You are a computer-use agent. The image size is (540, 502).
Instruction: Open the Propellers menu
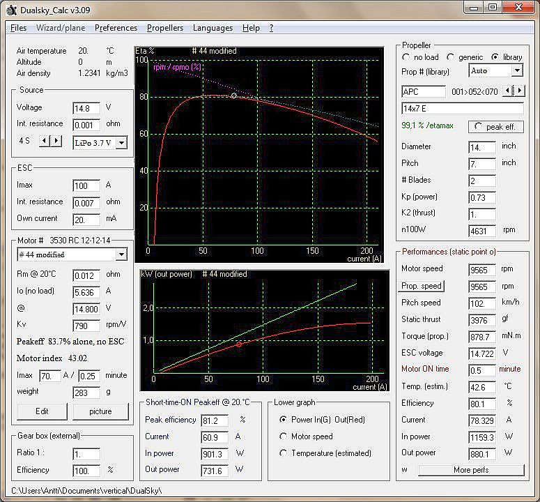click(165, 28)
